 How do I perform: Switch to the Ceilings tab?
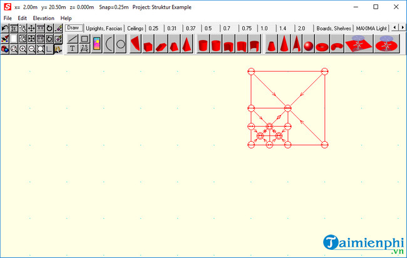pyautogui.click(x=135, y=28)
